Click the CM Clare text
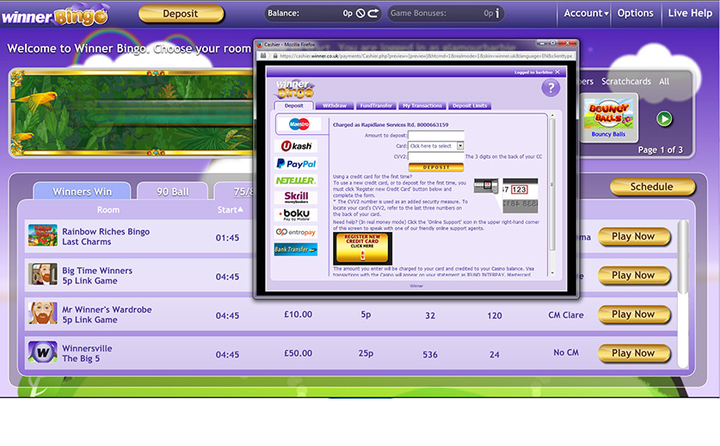720x446 pixels. [566, 315]
